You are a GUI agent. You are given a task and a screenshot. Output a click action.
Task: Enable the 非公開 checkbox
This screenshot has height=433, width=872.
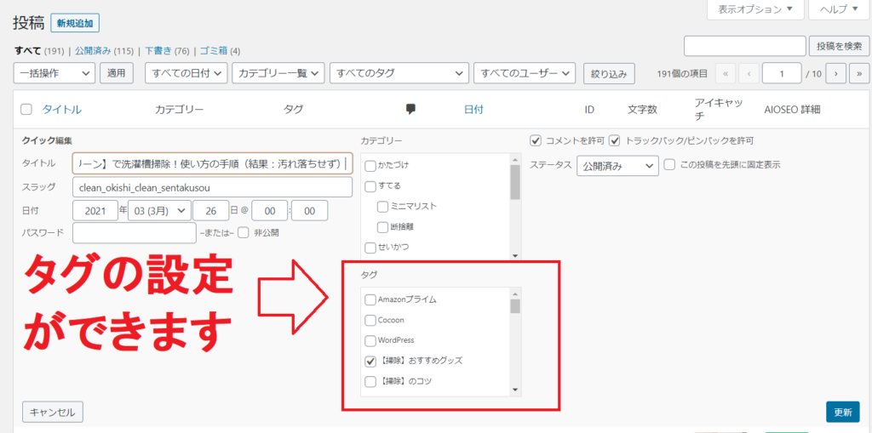click(x=244, y=232)
